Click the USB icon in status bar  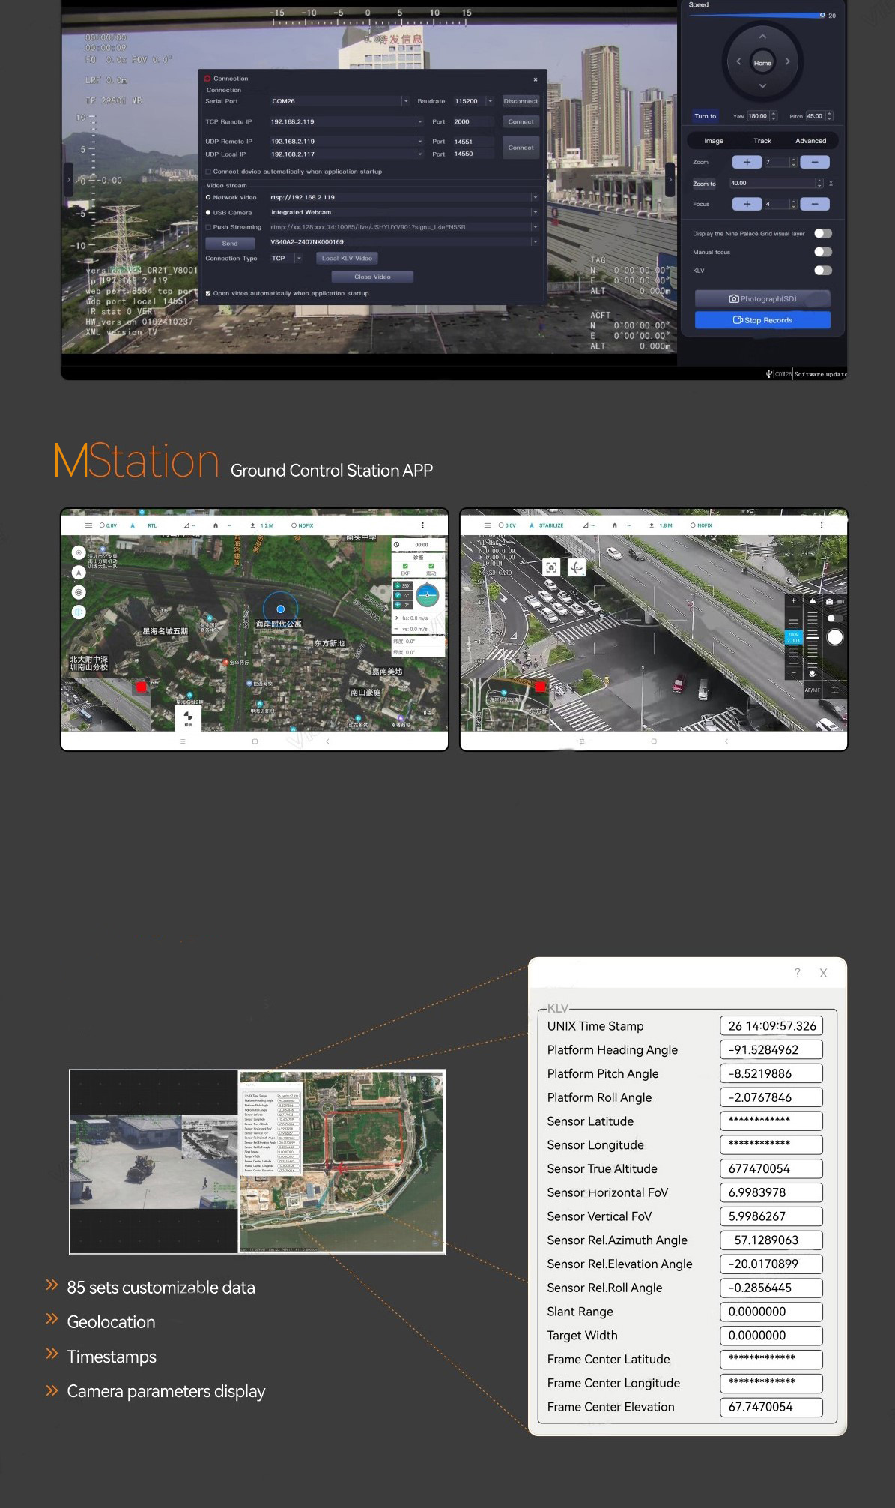pyautogui.click(x=769, y=373)
